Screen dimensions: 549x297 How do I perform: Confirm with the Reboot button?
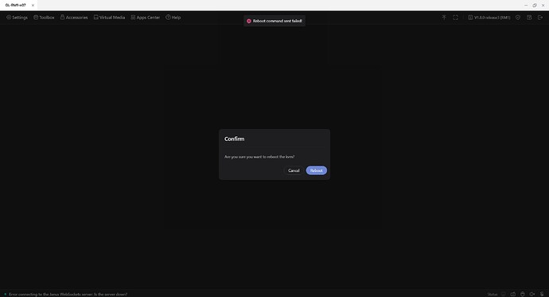pos(316,170)
